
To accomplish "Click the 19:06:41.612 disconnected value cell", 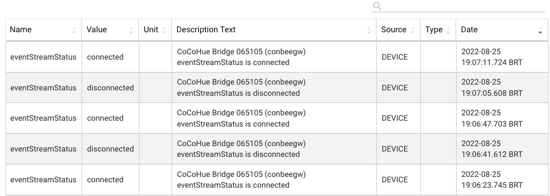I will pyautogui.click(x=110, y=149).
